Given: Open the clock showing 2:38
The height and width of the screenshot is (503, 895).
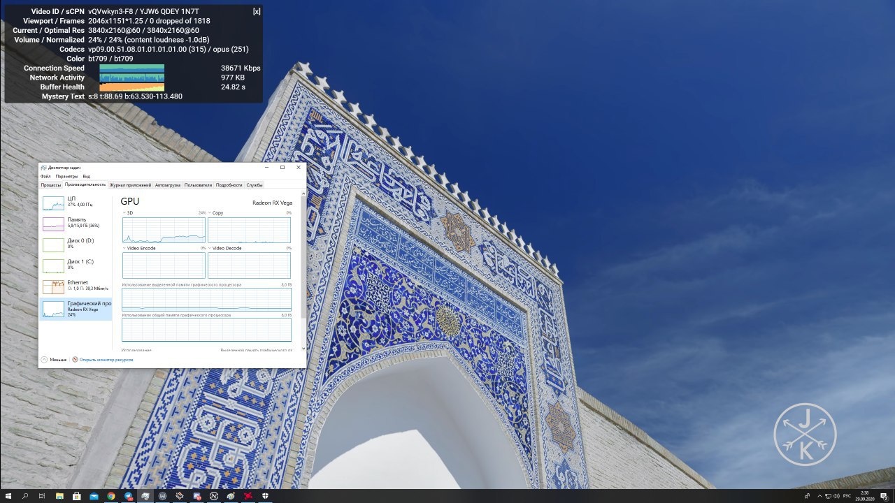Looking at the screenshot, I should pos(865,496).
